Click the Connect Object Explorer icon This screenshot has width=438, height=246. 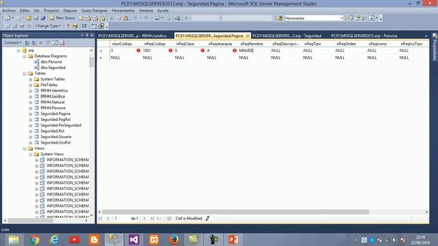tap(27, 42)
